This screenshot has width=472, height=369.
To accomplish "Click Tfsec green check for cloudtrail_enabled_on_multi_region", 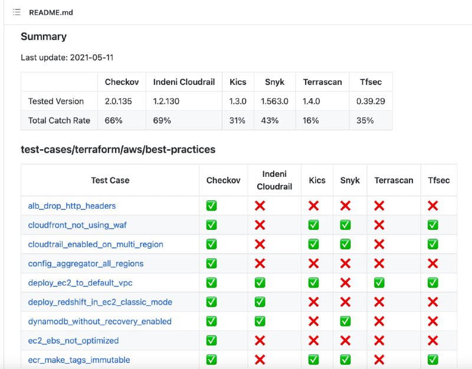I will click(433, 244).
